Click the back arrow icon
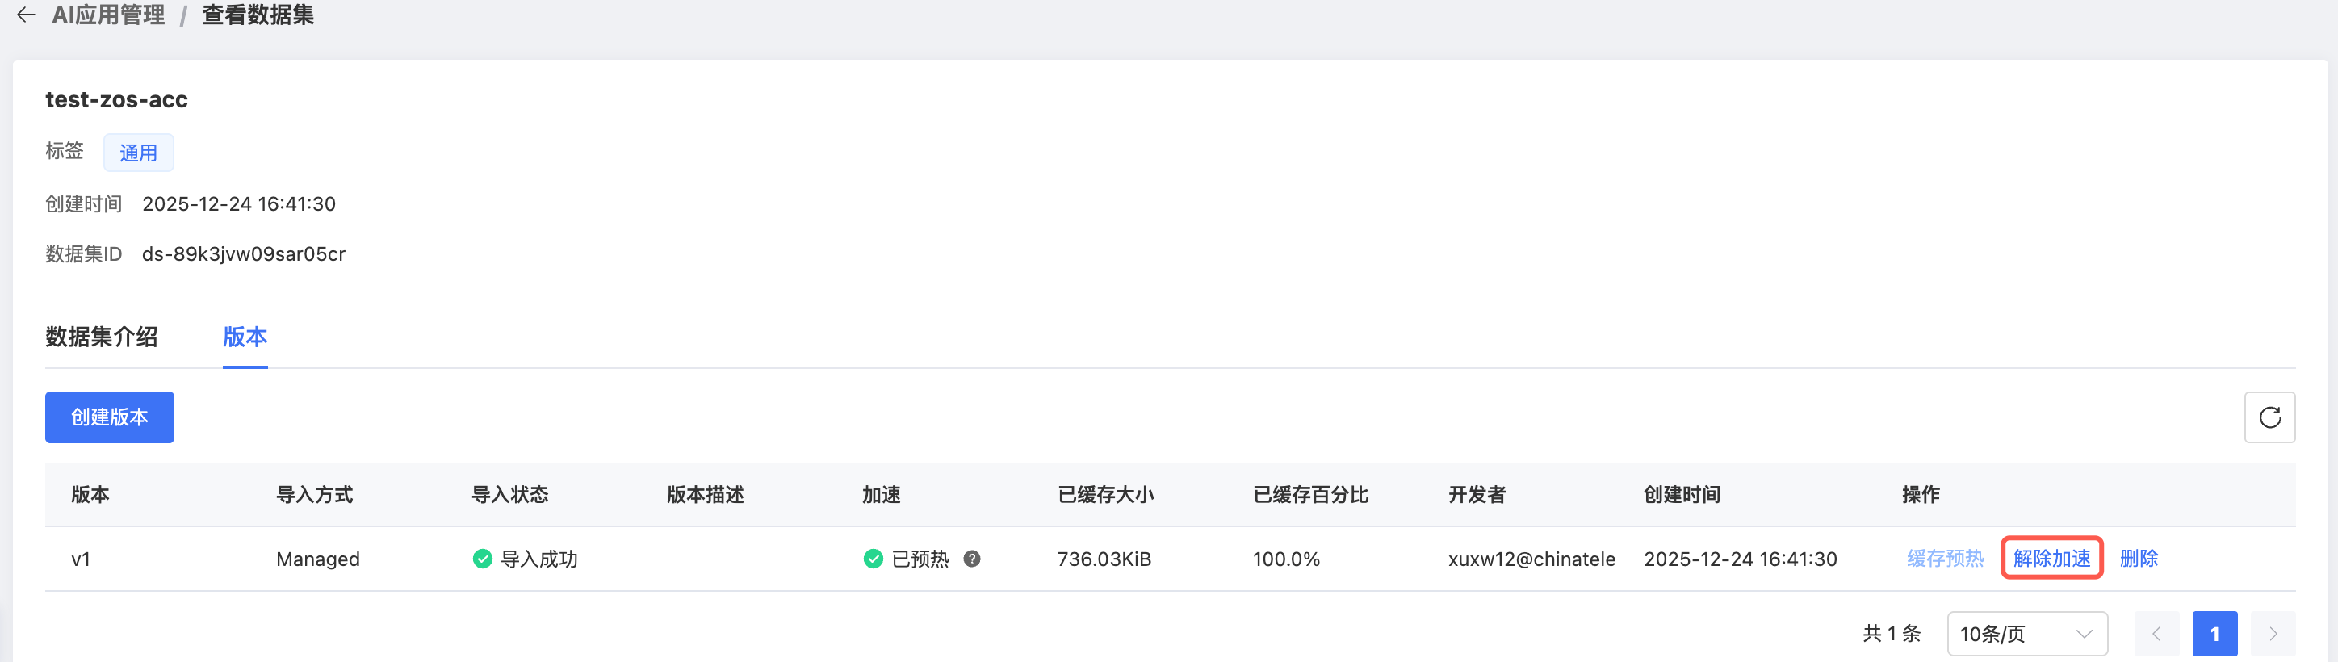Image resolution: width=2338 pixels, height=662 pixels. (27, 15)
